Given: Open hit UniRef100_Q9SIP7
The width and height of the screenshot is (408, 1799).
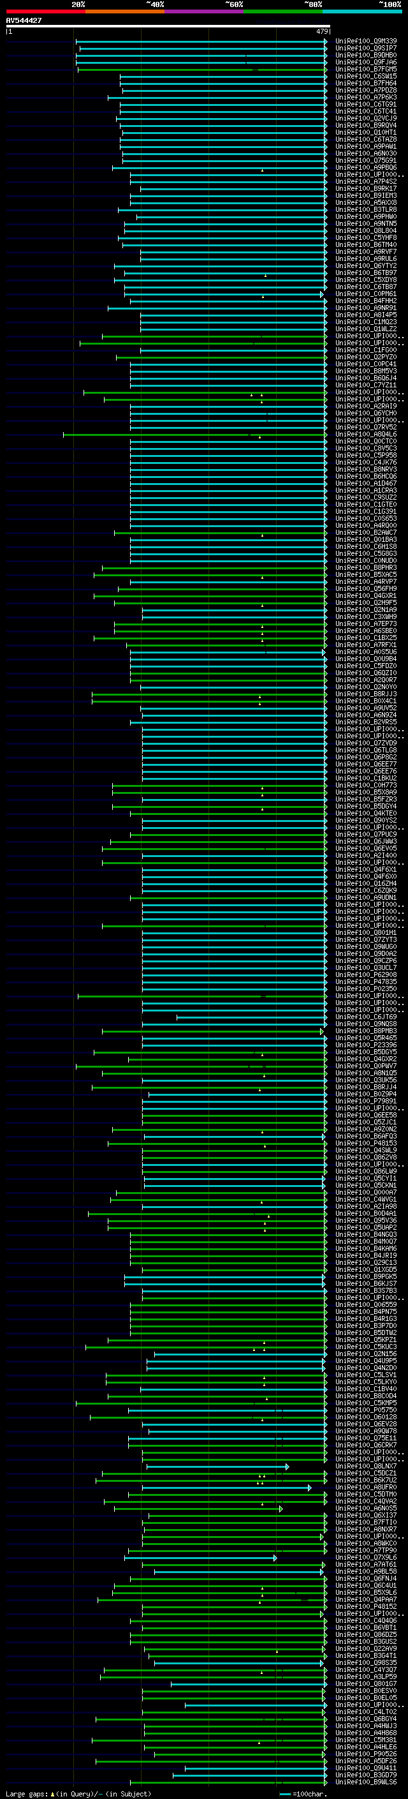Looking at the screenshot, I should 366,49.
